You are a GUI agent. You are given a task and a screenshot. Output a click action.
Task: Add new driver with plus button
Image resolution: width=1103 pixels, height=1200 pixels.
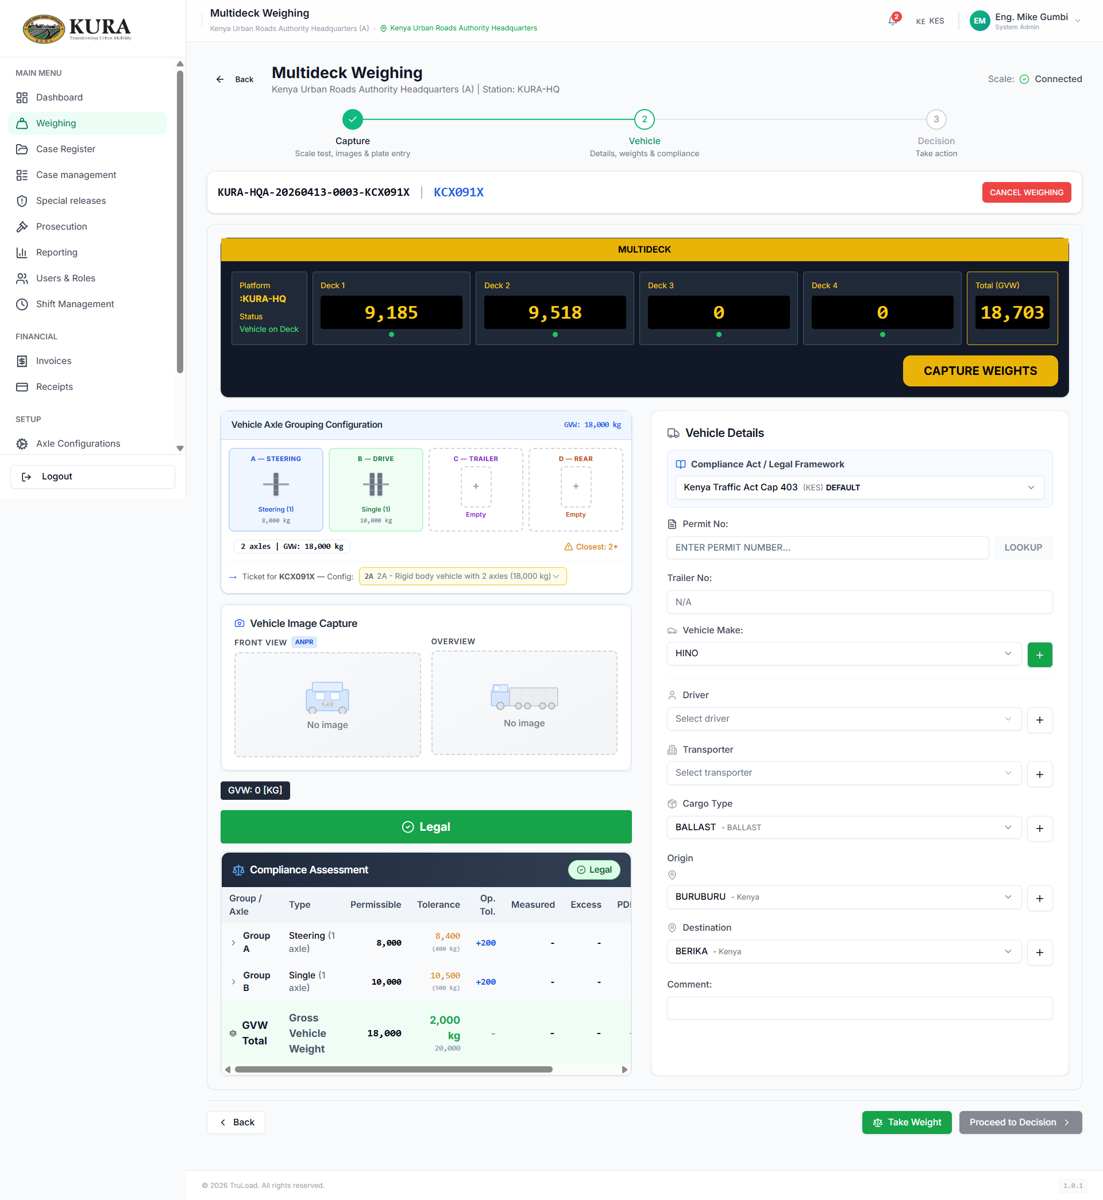point(1039,720)
